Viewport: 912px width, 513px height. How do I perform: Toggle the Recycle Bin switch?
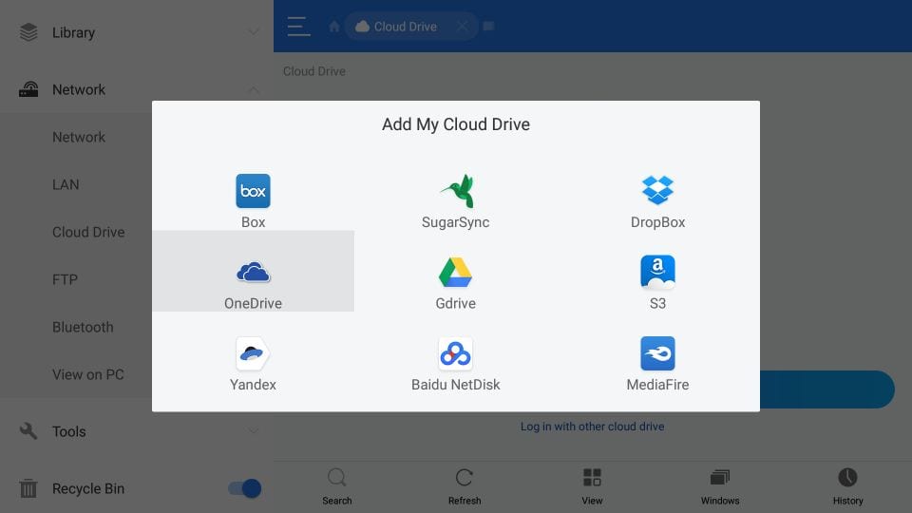click(x=244, y=488)
